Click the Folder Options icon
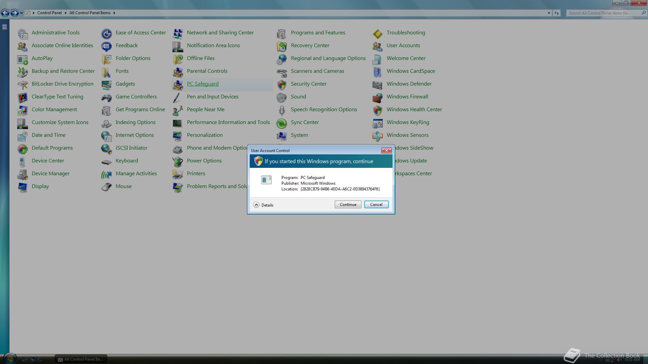The image size is (648, 364). tap(107, 59)
